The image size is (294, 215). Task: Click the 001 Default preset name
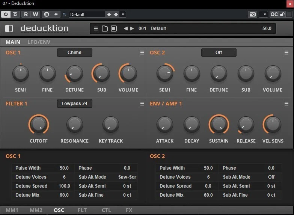pyautogui.click(x=152, y=29)
